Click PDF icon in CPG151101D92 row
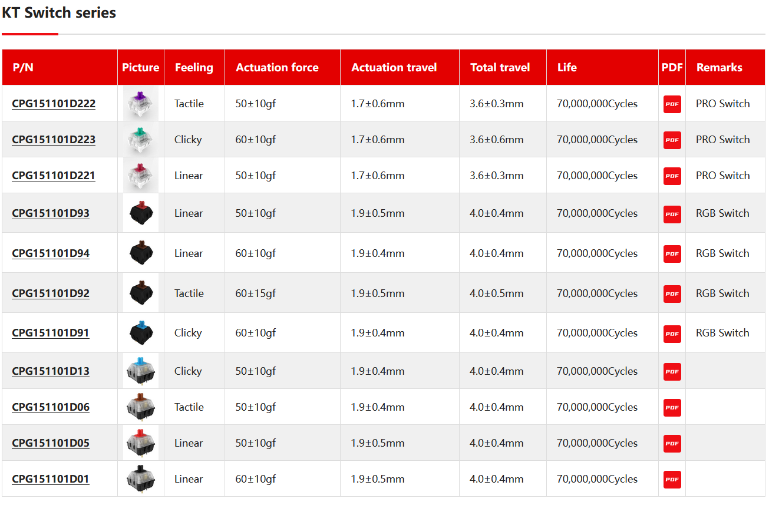769x505 pixels. 672,294
